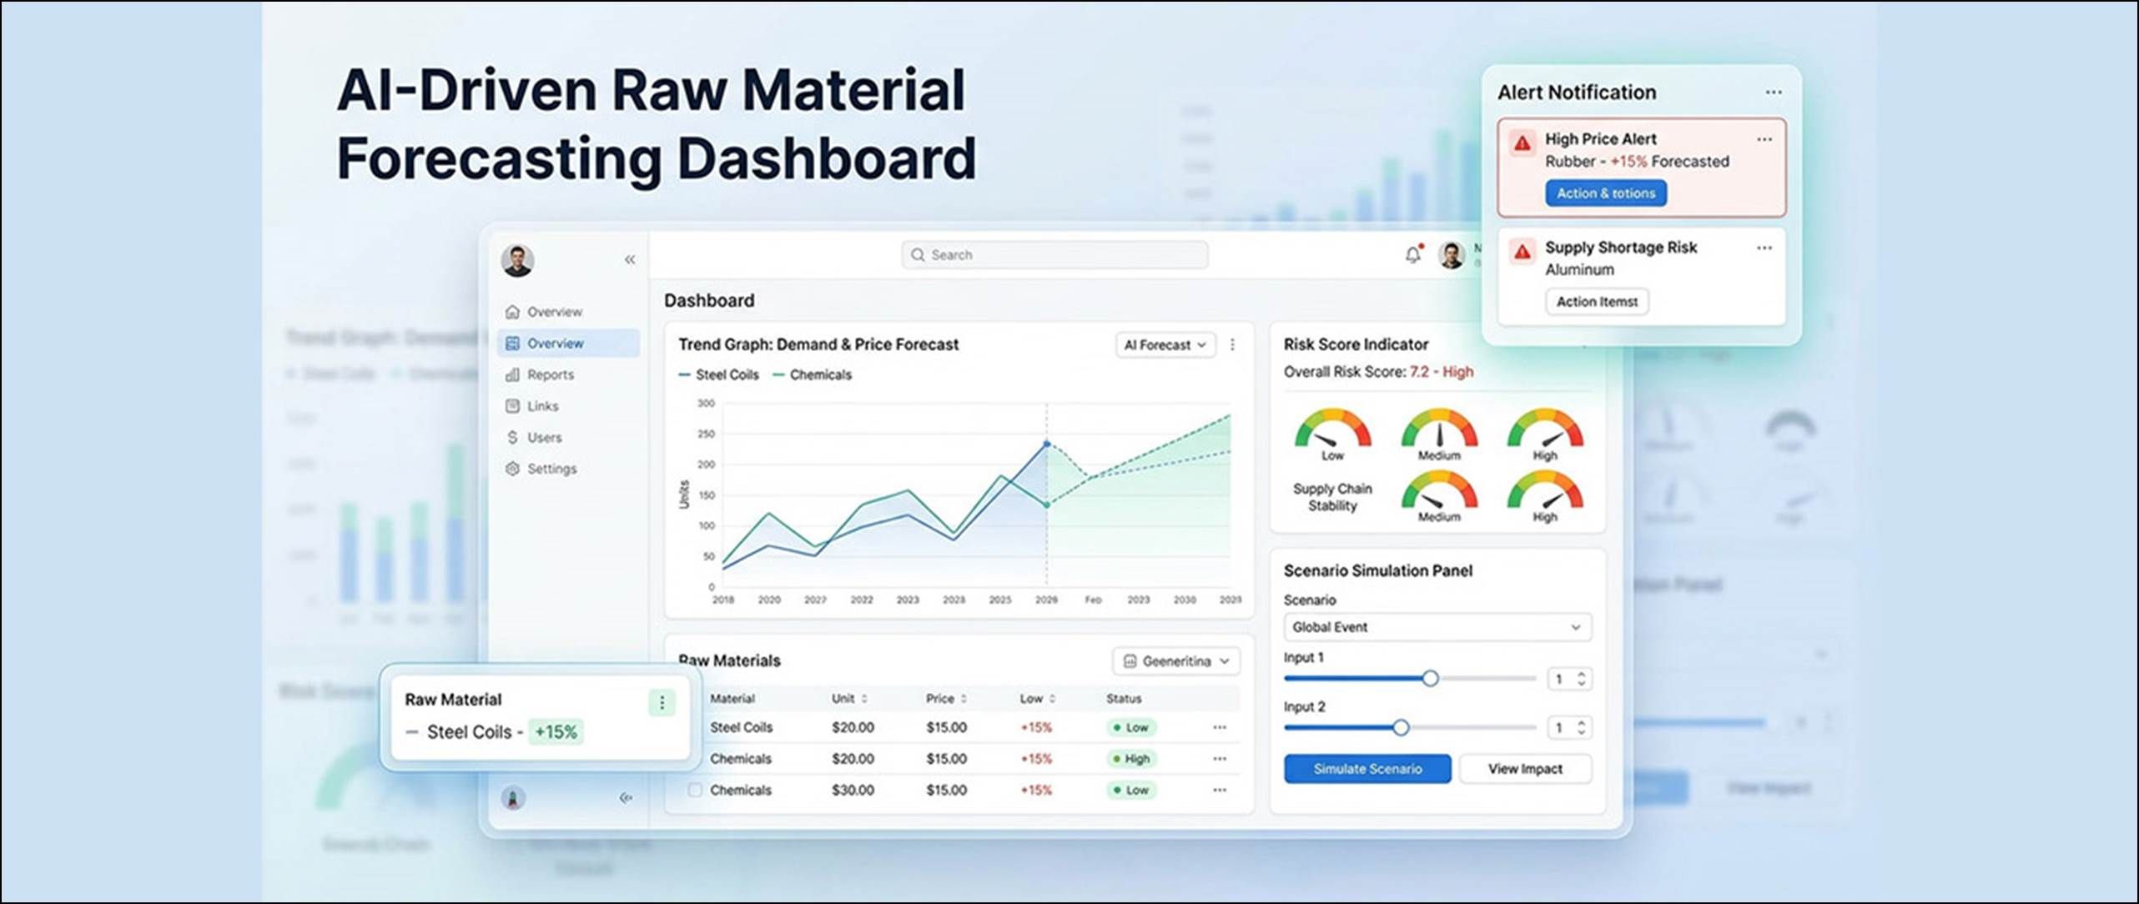Open row actions for Chemicals $20.00 row

point(1220,759)
